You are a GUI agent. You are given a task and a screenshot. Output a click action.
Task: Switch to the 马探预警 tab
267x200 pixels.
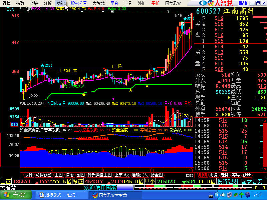pos(44,175)
